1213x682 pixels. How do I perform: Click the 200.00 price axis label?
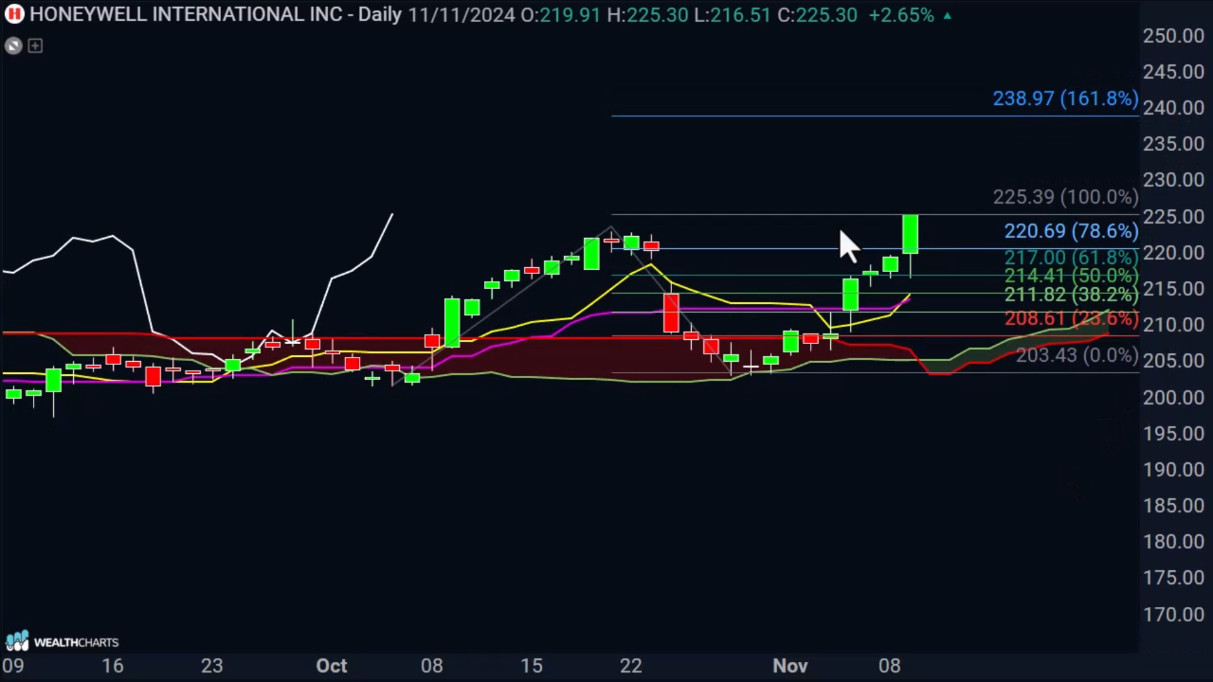click(1173, 397)
